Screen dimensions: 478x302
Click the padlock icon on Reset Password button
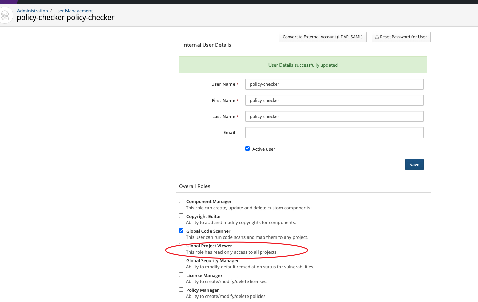click(x=377, y=37)
